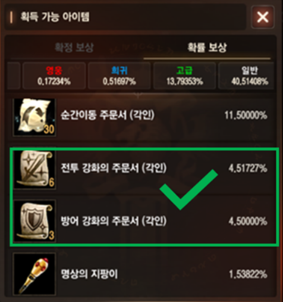Filter by 희귀 rarity grade

120,76
